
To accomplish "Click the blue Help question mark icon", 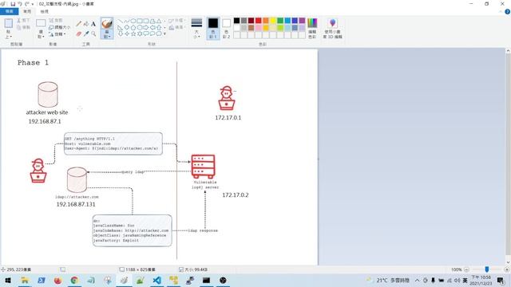I will tap(508, 12).
